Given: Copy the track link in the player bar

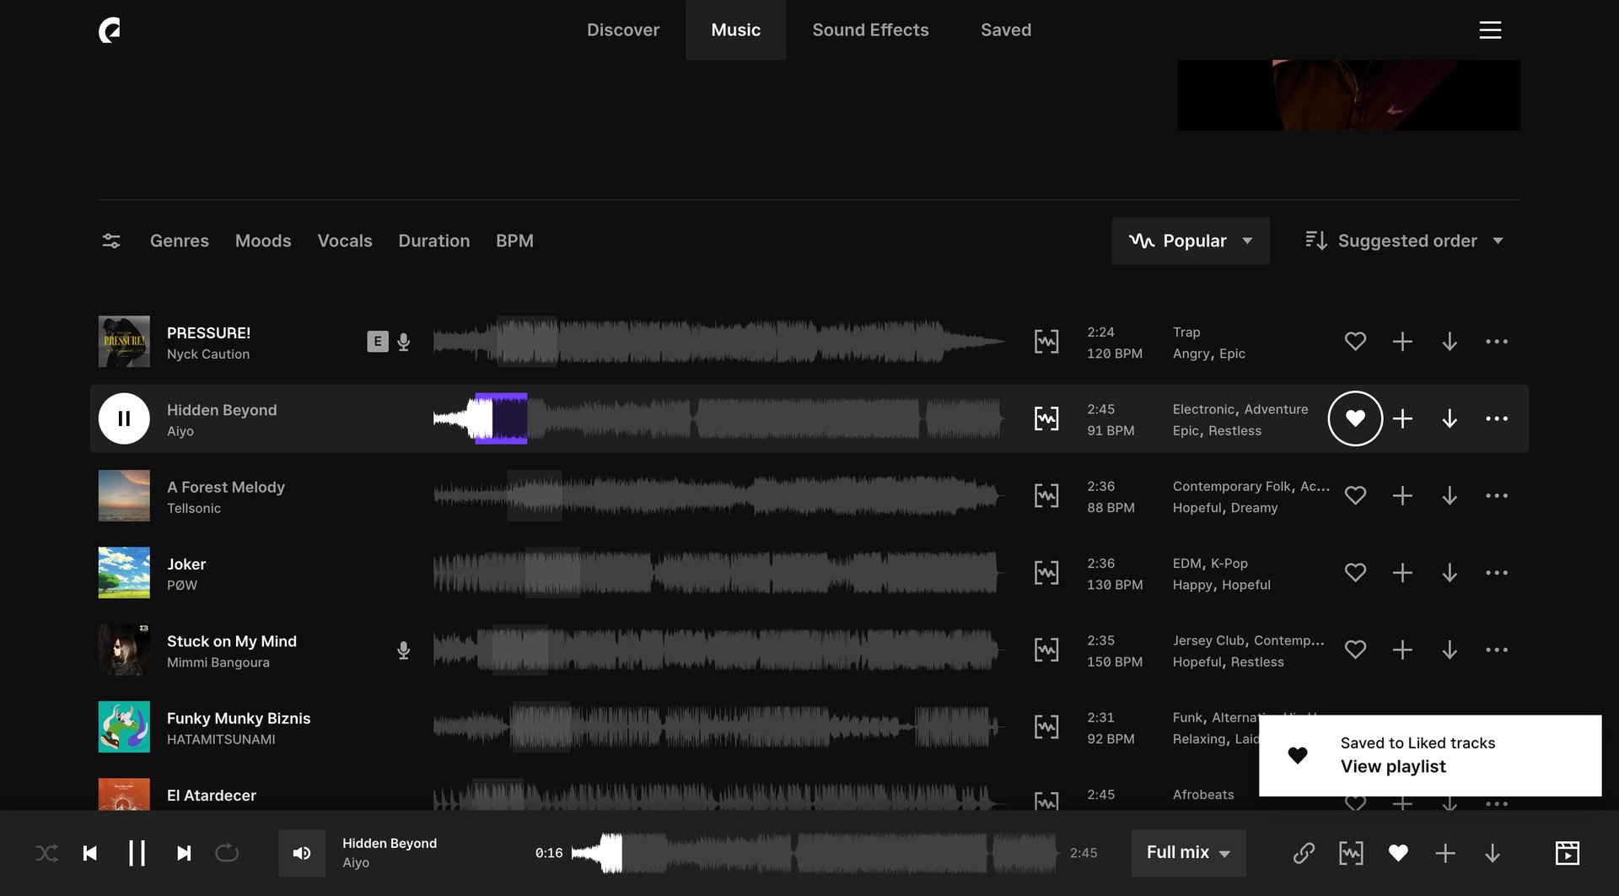Looking at the screenshot, I should (1304, 853).
